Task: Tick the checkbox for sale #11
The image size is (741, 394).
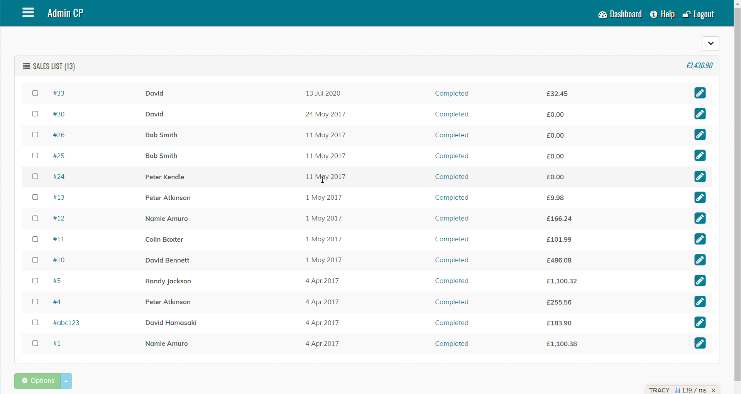Action: click(35, 239)
